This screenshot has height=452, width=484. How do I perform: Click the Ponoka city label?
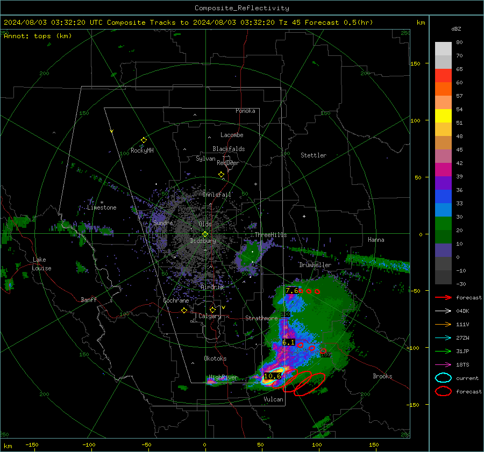(245, 111)
